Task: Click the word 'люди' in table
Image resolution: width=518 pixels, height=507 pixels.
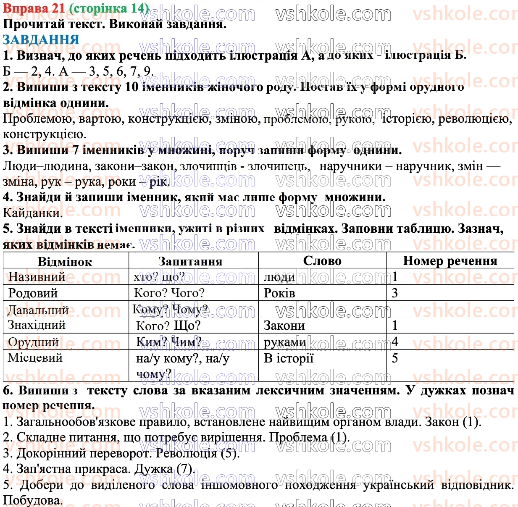Action: (x=279, y=277)
